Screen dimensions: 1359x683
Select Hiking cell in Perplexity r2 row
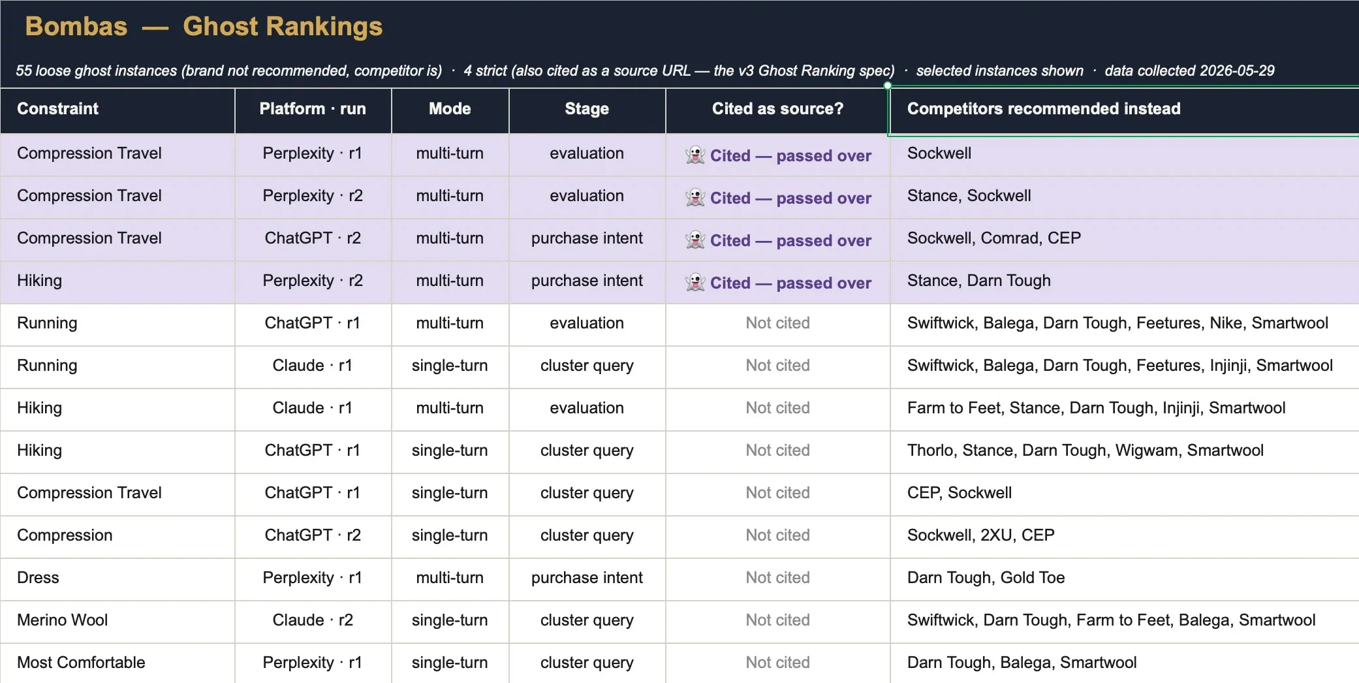[117, 282]
